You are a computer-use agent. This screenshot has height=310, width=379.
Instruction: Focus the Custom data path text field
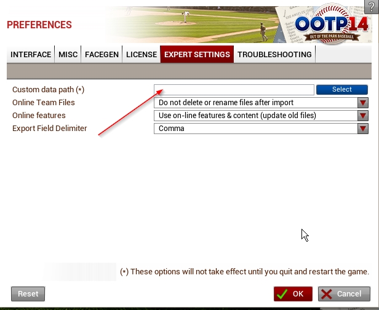pos(234,90)
